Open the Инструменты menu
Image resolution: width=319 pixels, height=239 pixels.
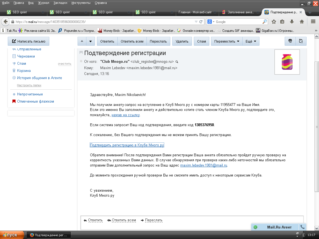pyautogui.click(x=81, y=3)
